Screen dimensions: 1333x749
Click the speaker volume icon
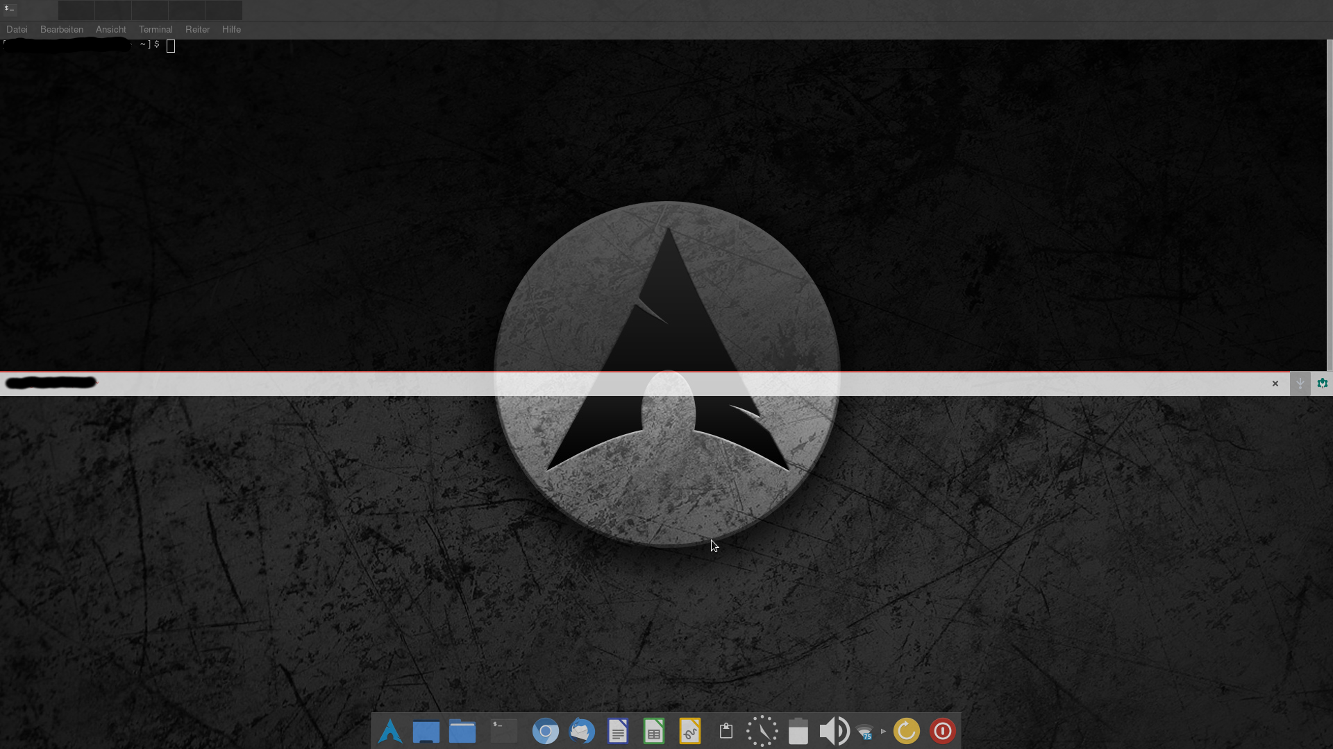pos(834,731)
